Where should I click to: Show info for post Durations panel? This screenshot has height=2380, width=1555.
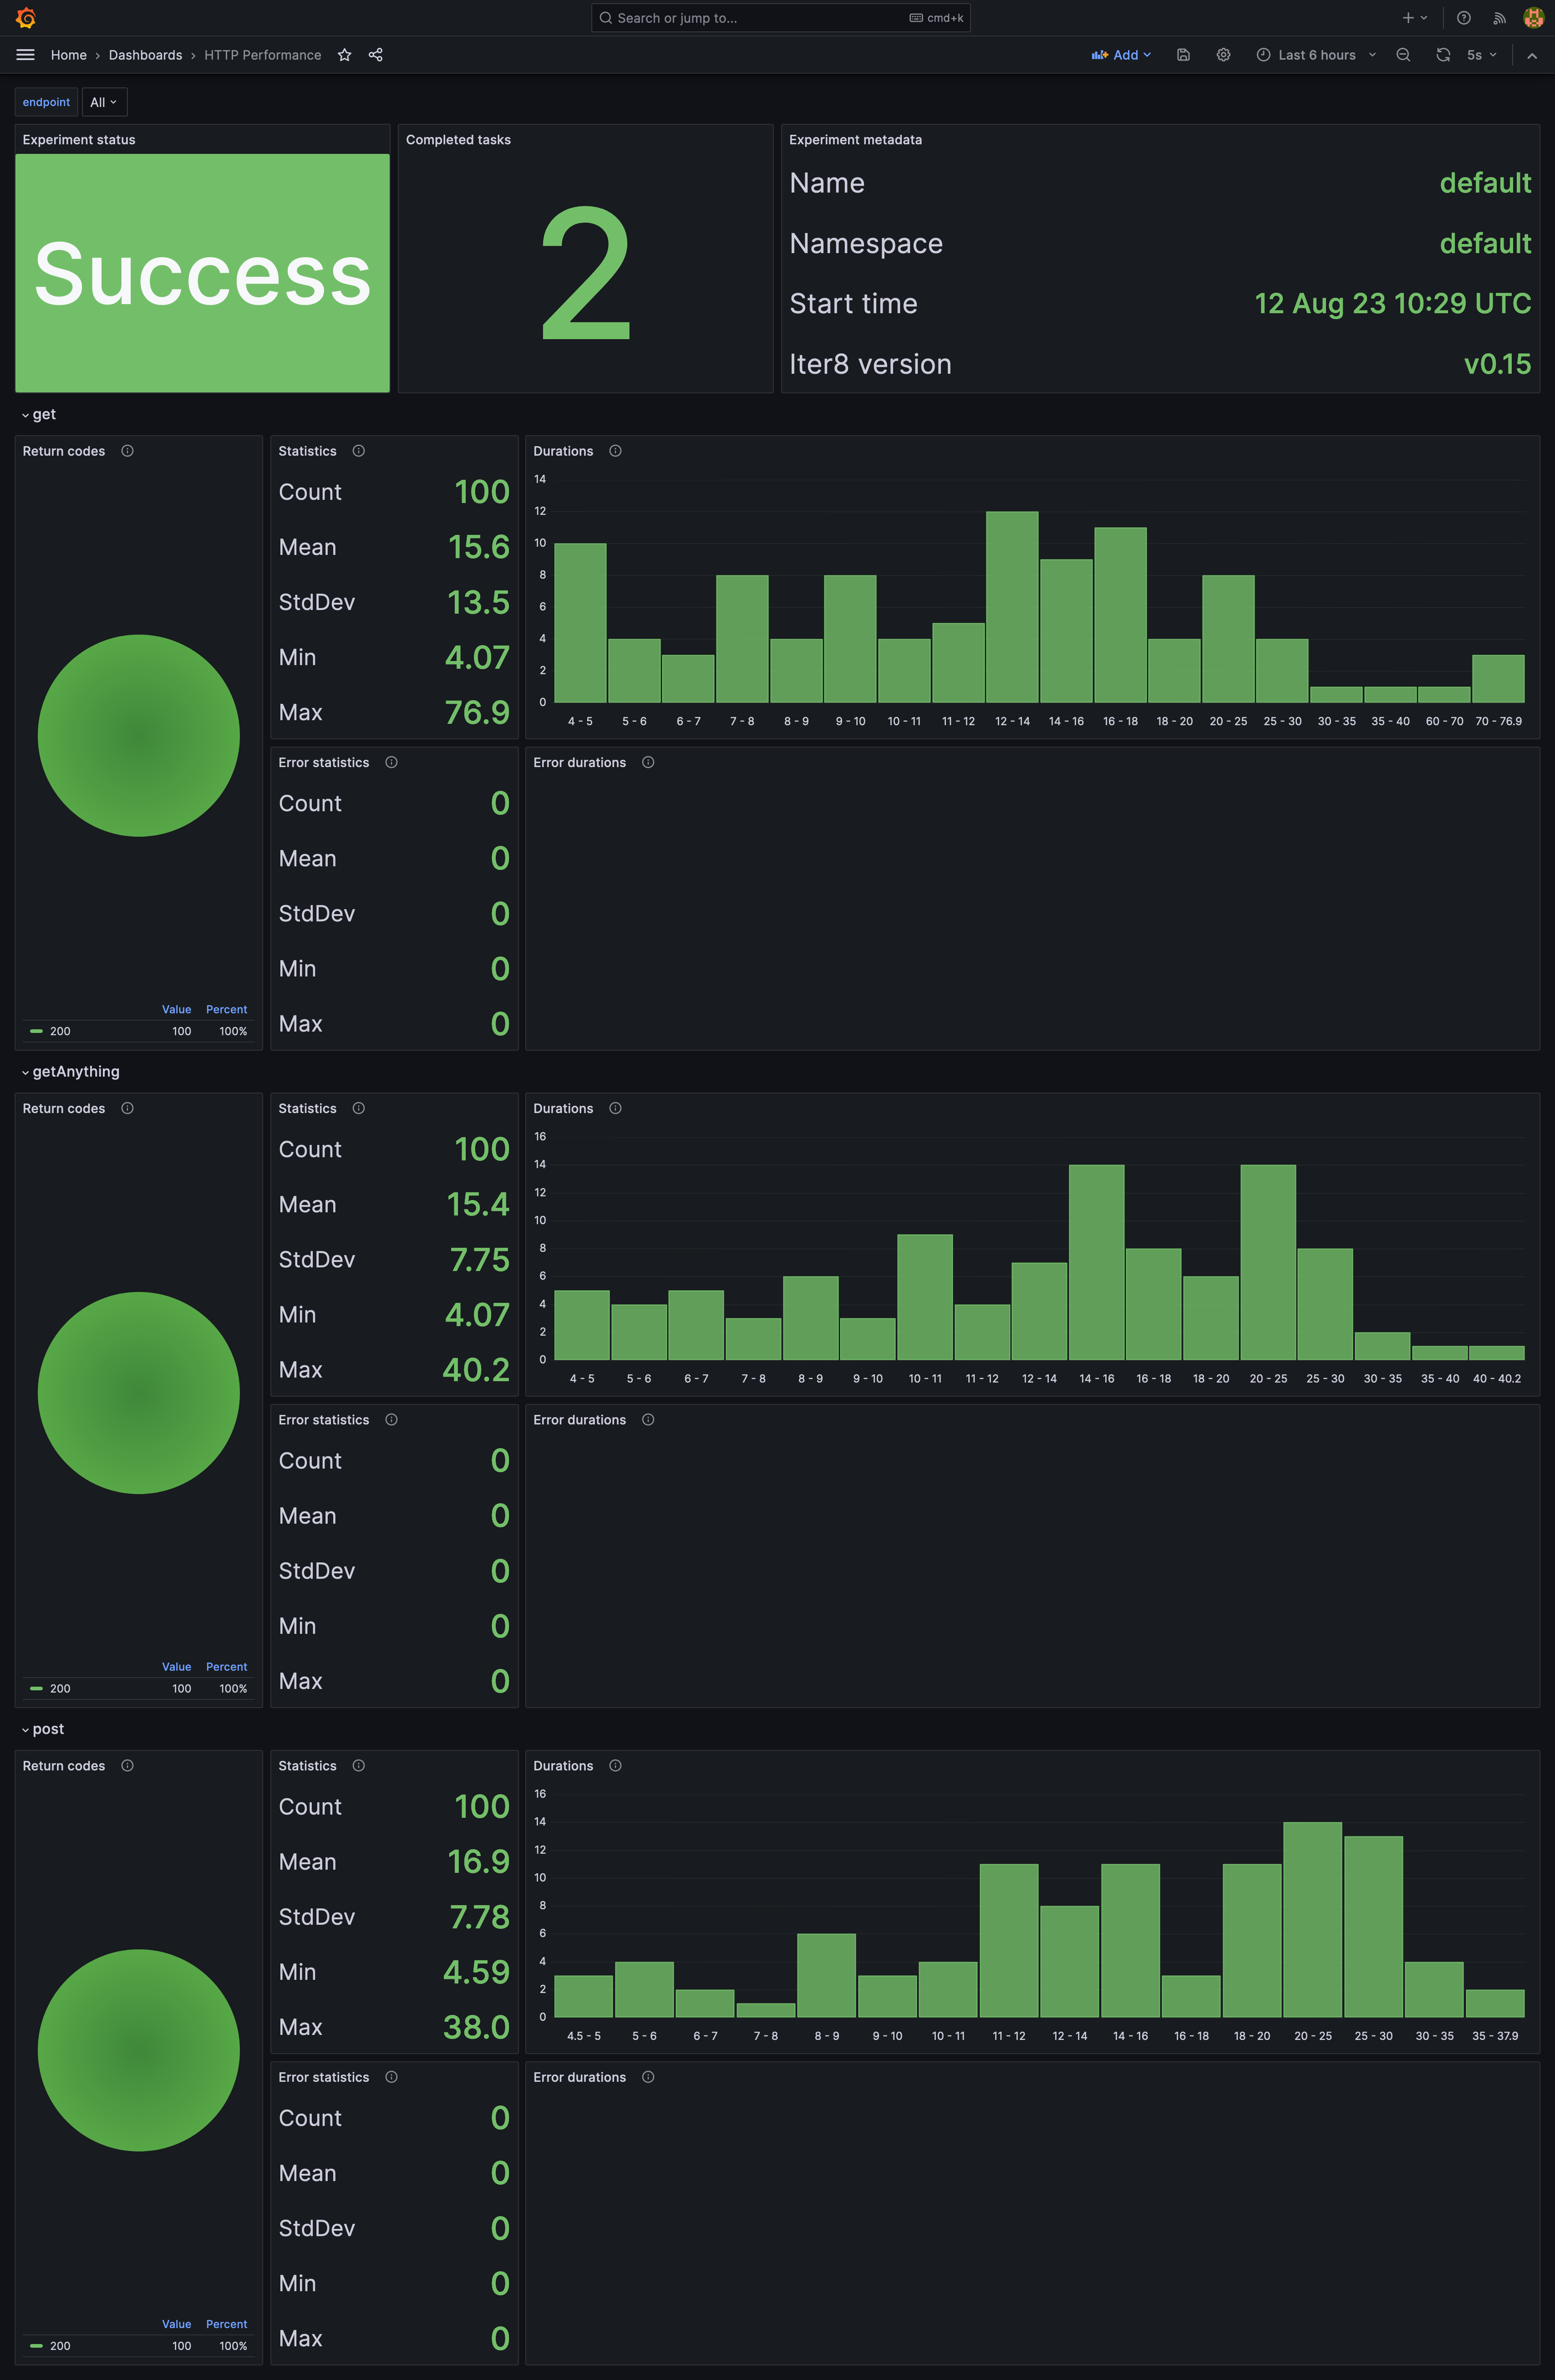[615, 1765]
